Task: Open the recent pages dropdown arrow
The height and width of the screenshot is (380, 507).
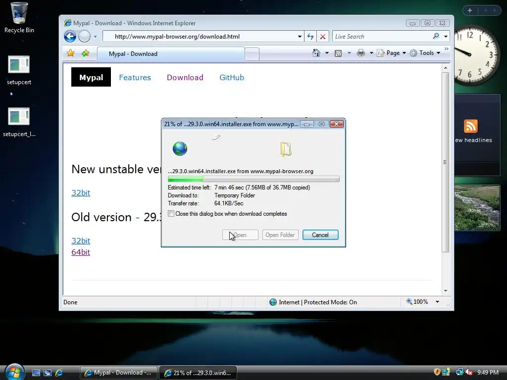Action: tap(95, 37)
